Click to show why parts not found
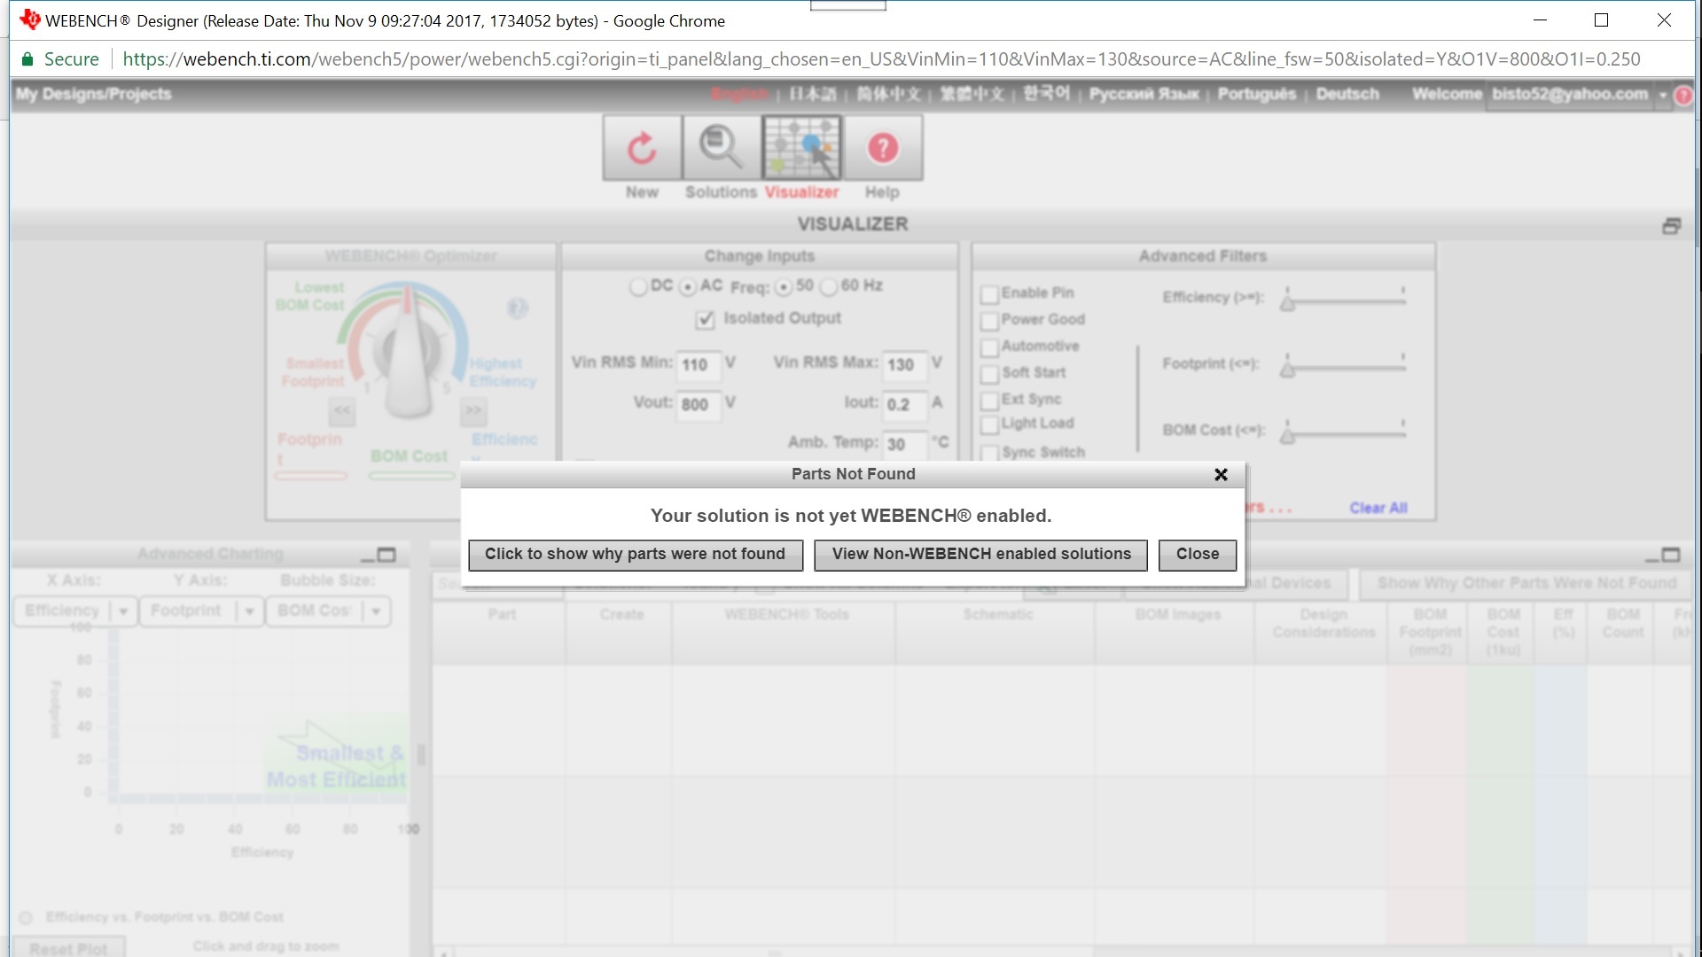Screen dimensions: 1702x957 [x=635, y=555]
